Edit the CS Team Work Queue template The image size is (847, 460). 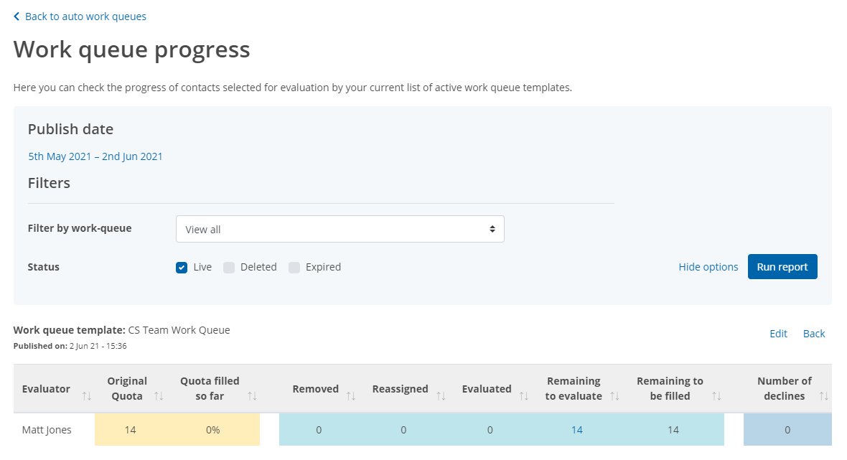click(x=778, y=333)
